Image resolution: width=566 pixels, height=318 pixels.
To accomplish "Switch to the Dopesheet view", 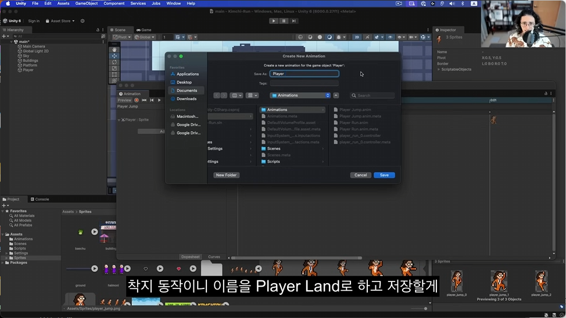I will point(190,256).
